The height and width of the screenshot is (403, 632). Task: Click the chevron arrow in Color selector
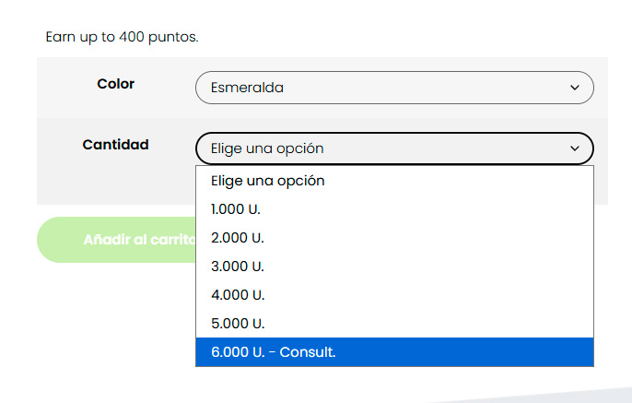click(x=575, y=88)
